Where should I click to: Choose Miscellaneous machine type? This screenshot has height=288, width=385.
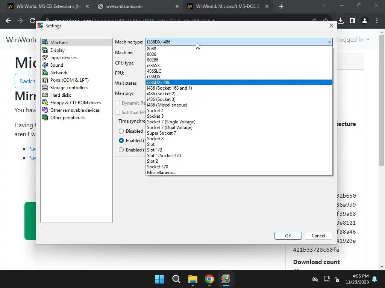239,172
